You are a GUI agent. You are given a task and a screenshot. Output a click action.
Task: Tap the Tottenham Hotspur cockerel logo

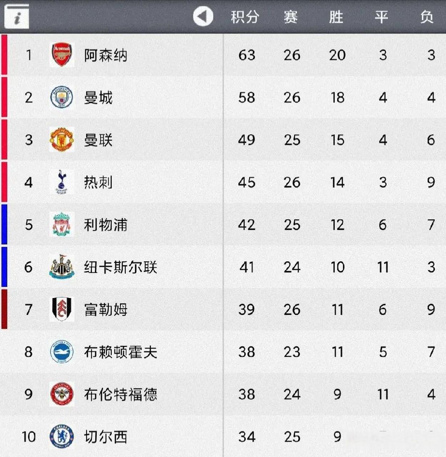[61, 182]
